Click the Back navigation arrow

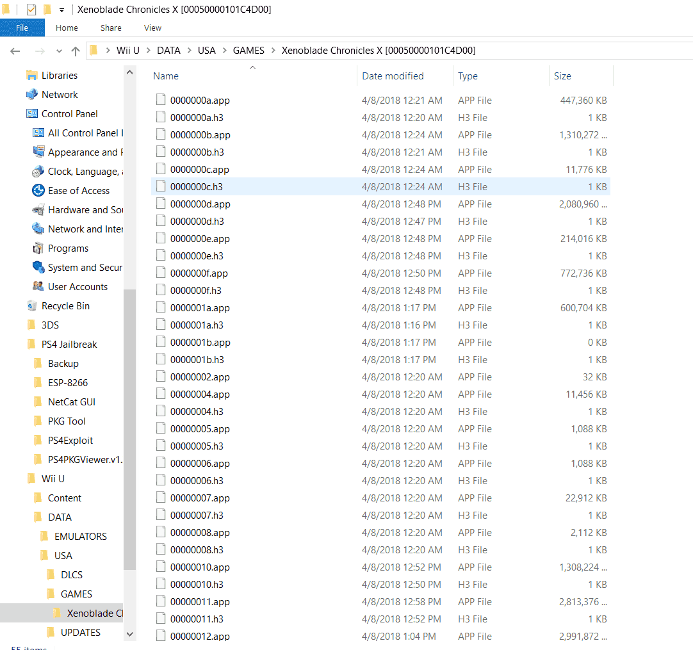(15, 51)
